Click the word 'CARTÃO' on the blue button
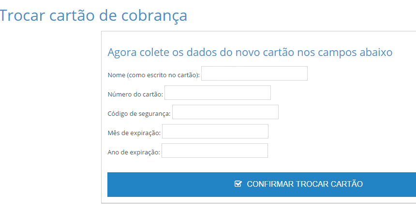The height and width of the screenshot is (208, 416). pyautogui.click(x=347, y=184)
